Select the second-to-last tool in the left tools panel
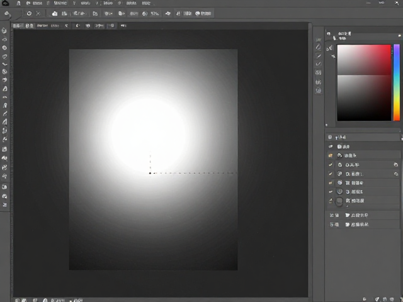403x302 pixels. click(x=4, y=196)
